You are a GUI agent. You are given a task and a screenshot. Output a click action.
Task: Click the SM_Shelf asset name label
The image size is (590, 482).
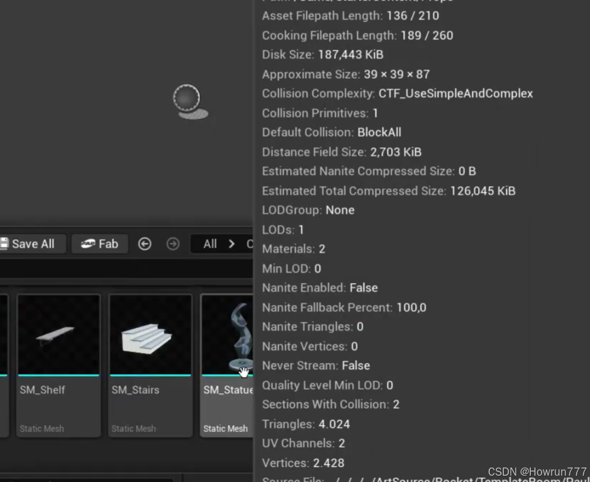click(43, 390)
